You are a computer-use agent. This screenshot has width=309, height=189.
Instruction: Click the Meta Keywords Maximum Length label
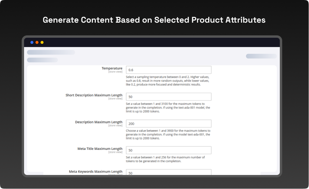(x=96, y=171)
